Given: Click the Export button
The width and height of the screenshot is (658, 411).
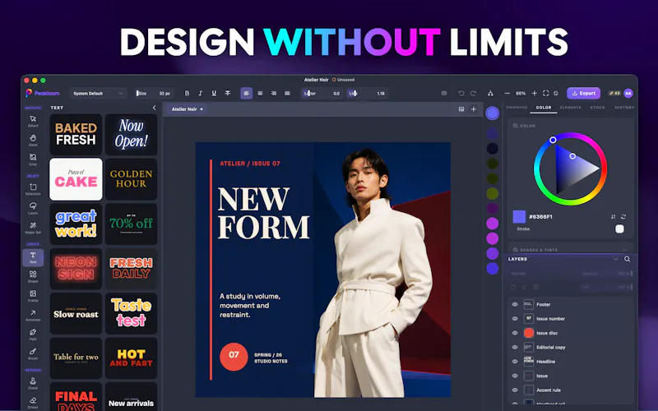Looking at the screenshot, I should pos(583,93).
